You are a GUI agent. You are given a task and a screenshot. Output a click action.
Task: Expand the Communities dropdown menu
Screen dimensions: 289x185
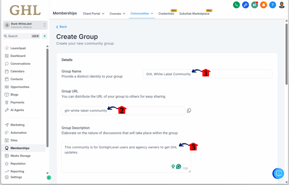click(x=142, y=14)
